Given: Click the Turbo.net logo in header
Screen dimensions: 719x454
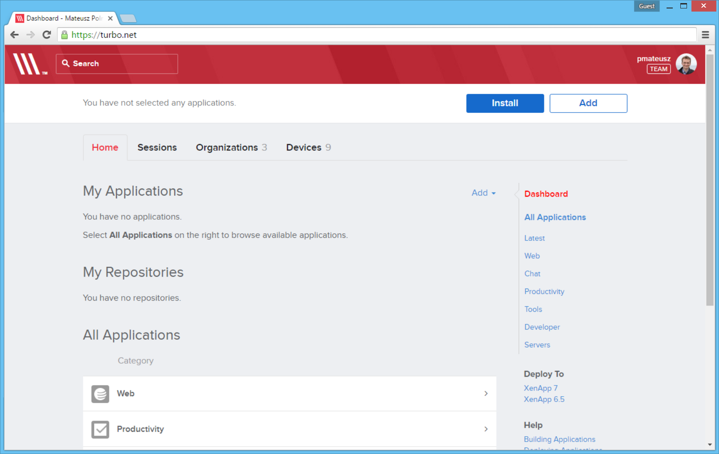Looking at the screenshot, I should pyautogui.click(x=30, y=64).
